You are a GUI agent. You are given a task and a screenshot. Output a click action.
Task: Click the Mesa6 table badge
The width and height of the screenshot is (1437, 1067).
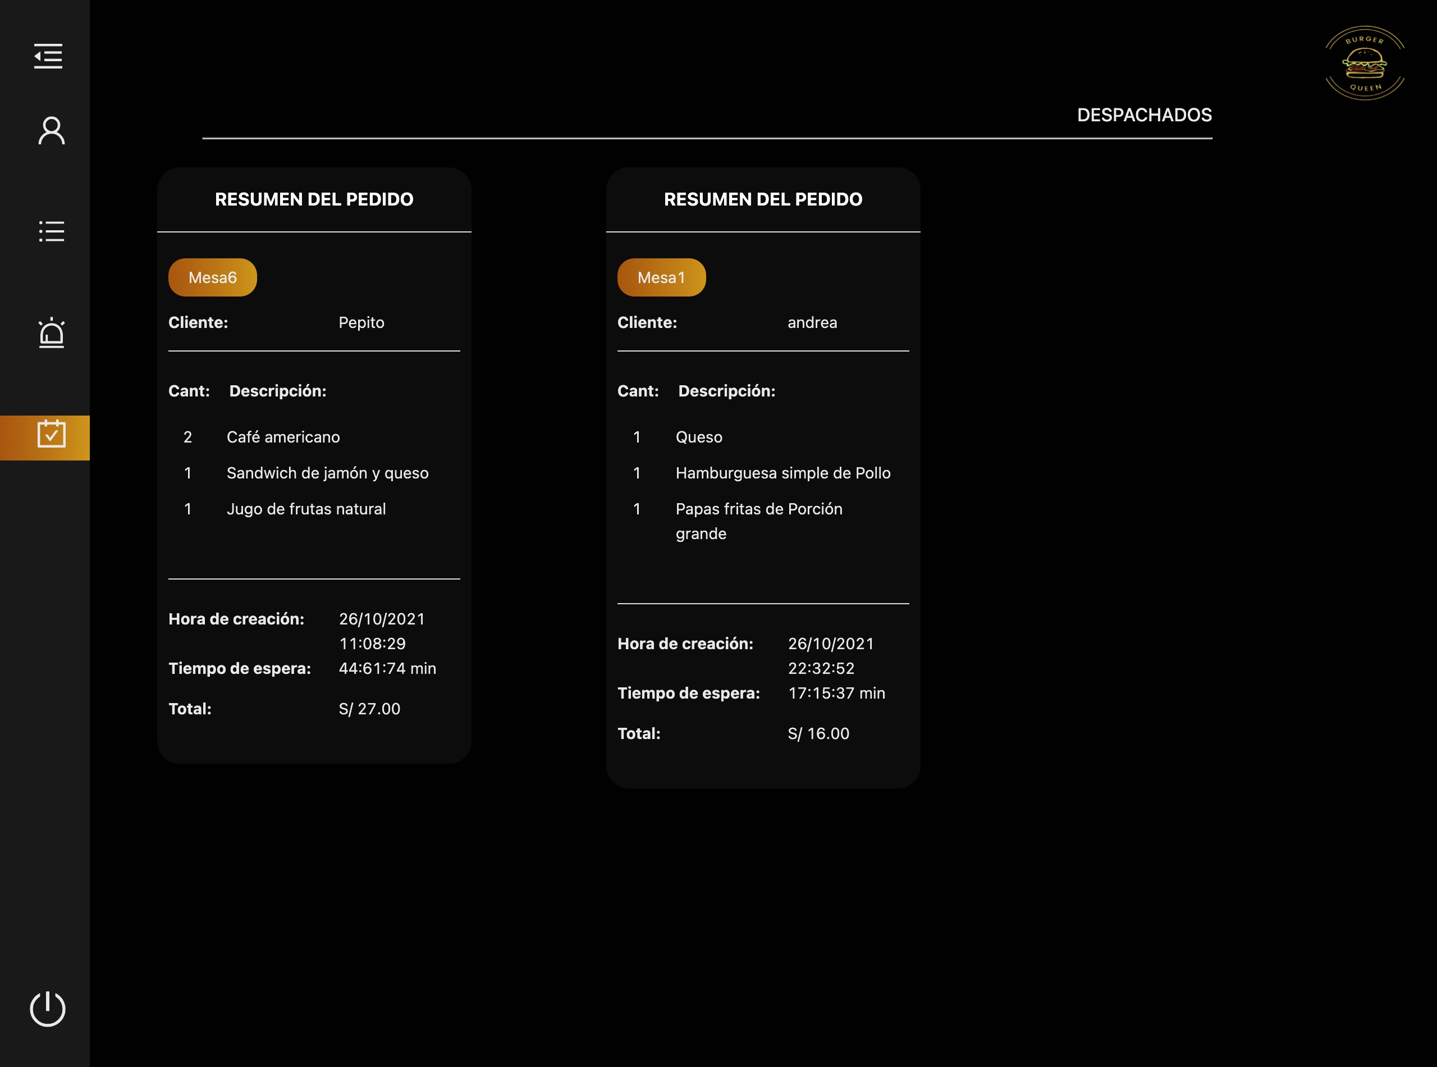(212, 278)
